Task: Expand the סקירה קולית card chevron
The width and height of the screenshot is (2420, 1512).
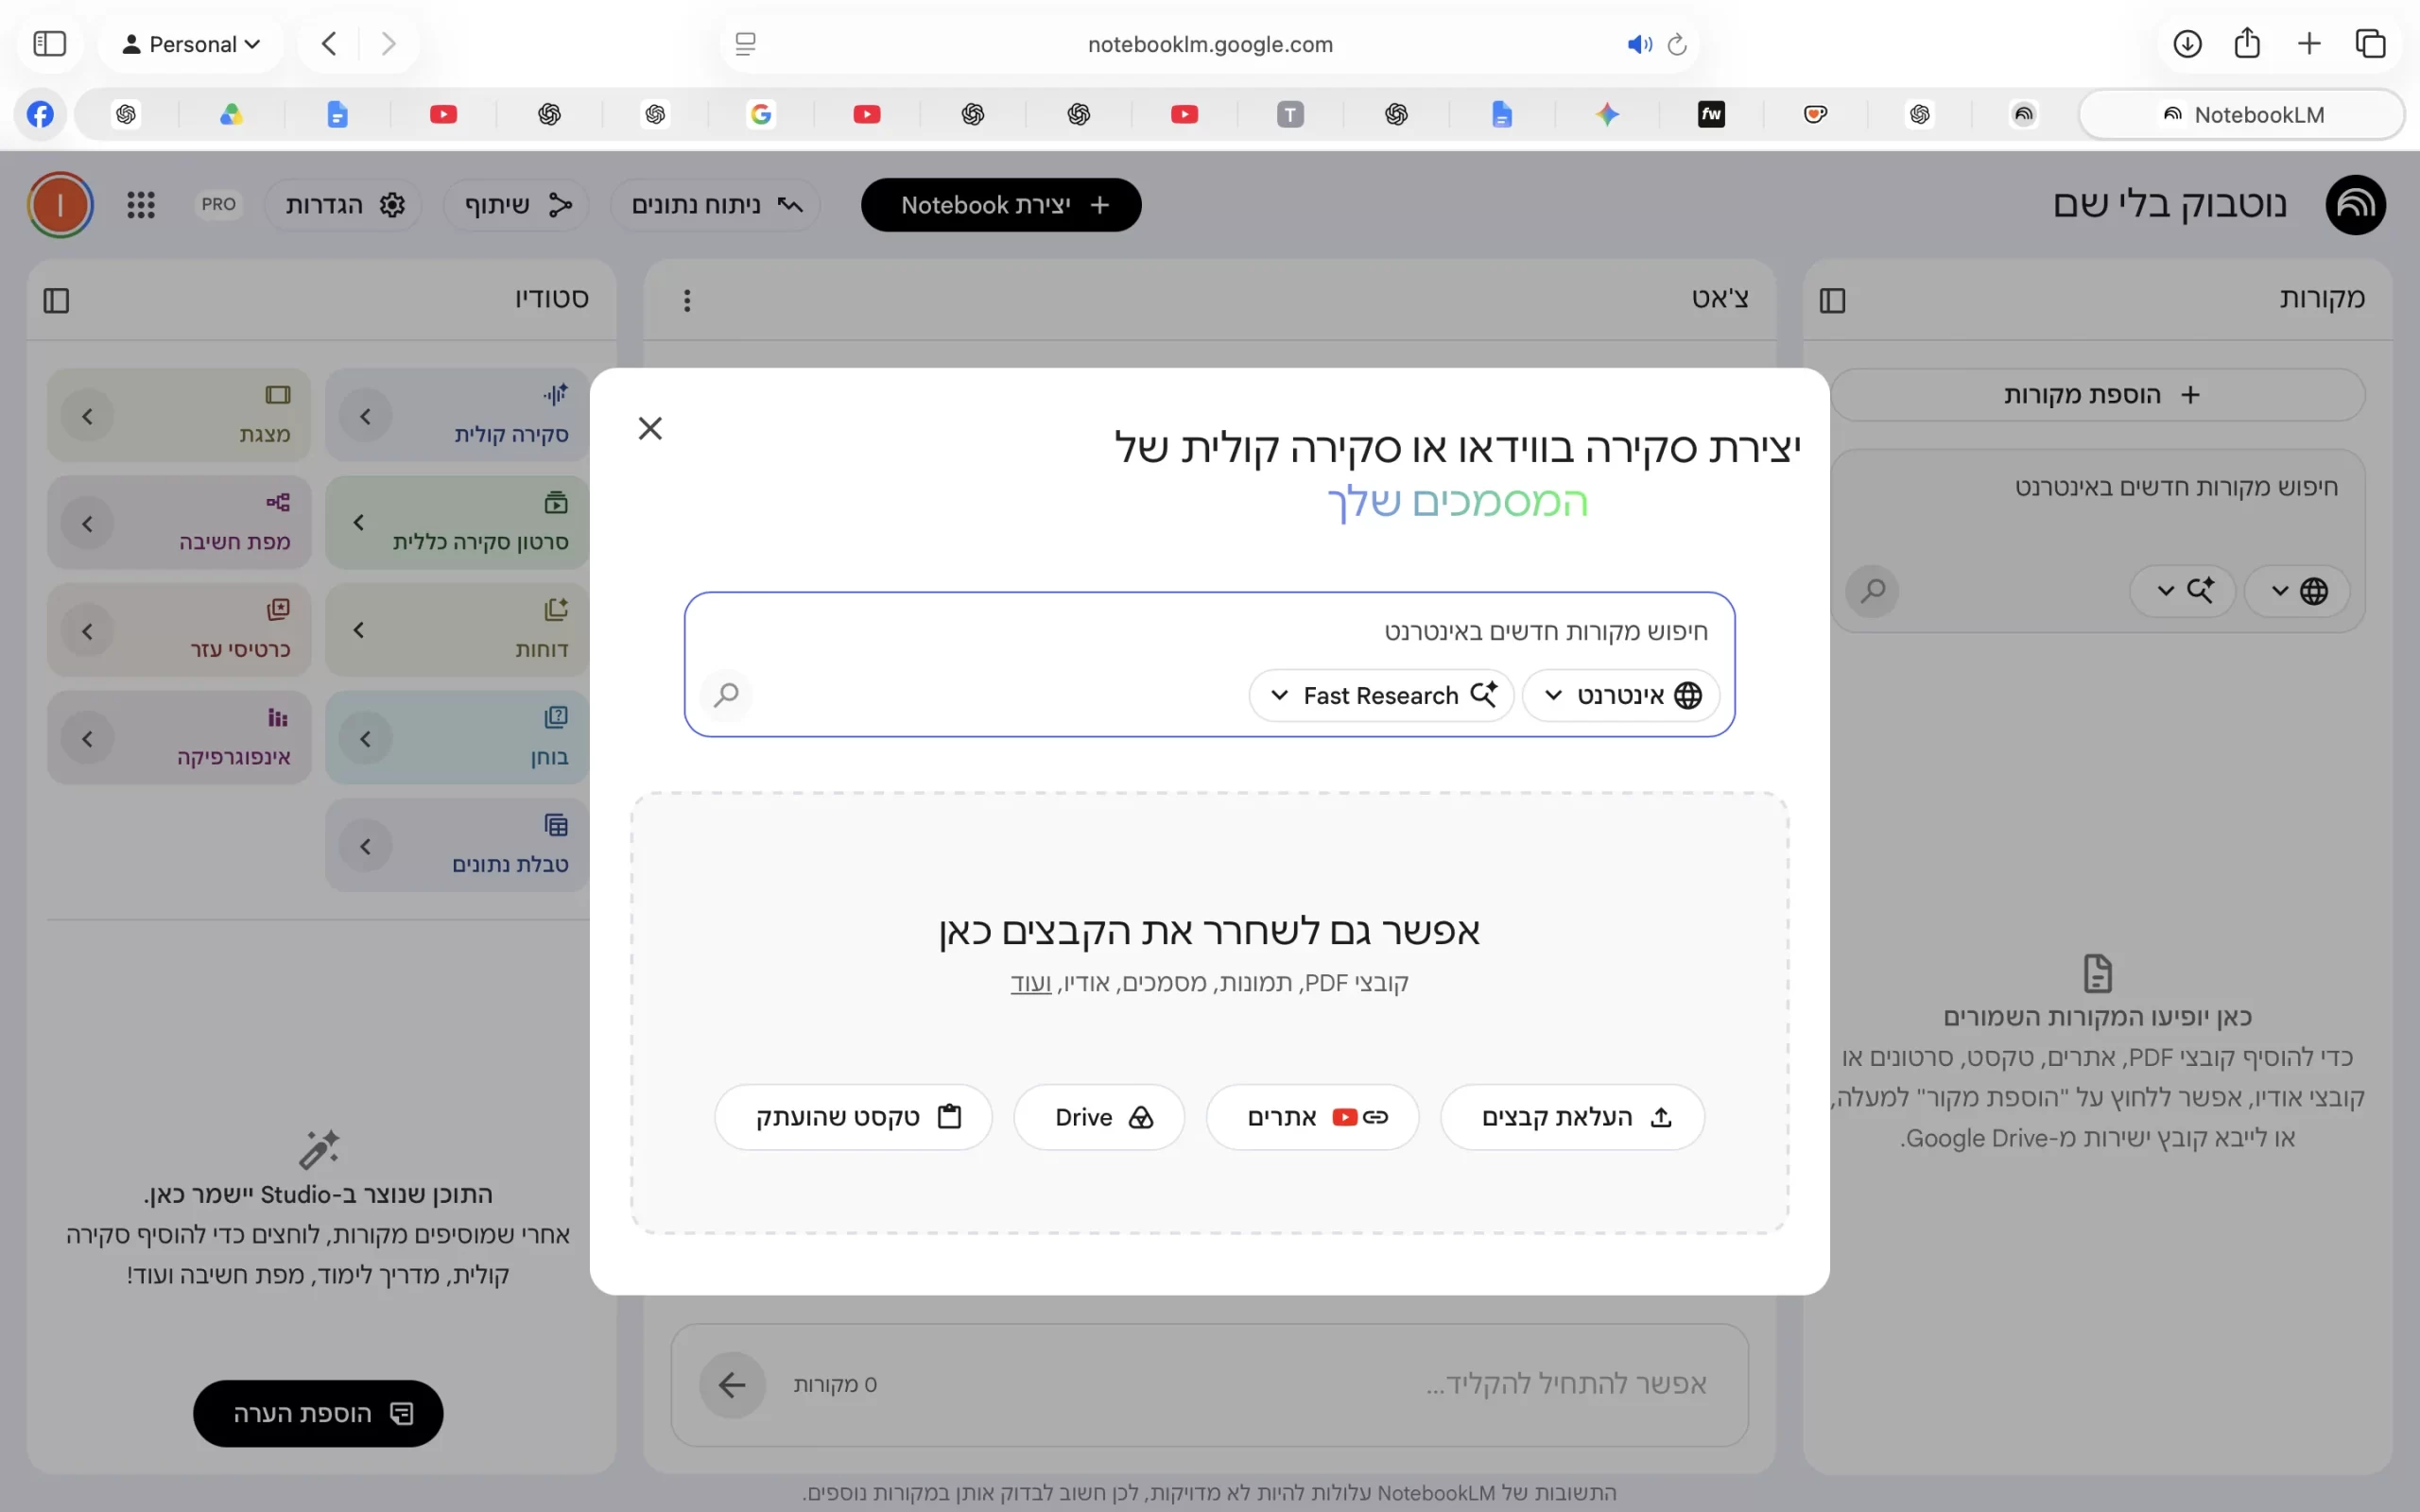Action: click(365, 416)
